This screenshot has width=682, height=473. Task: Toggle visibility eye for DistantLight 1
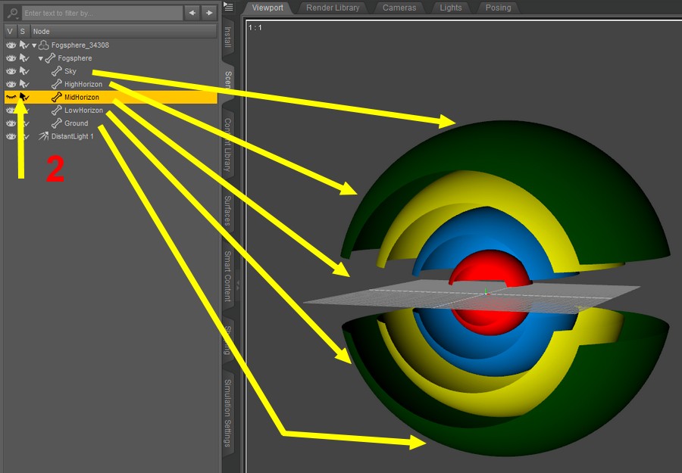coord(11,136)
